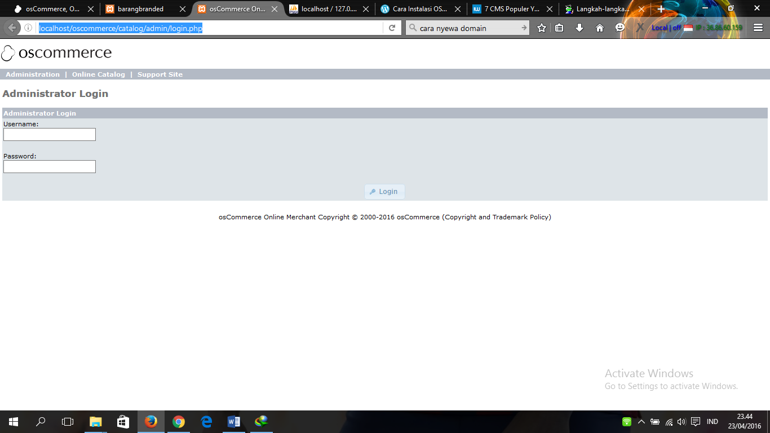
Task: Open Microsoft Edge from the taskbar
Action: (206, 422)
